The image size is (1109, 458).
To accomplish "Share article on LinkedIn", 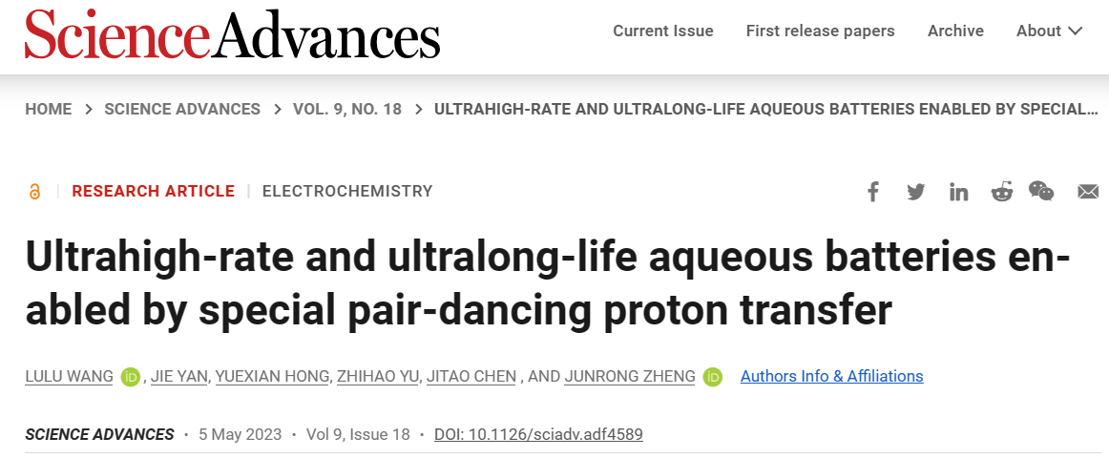I will (958, 192).
